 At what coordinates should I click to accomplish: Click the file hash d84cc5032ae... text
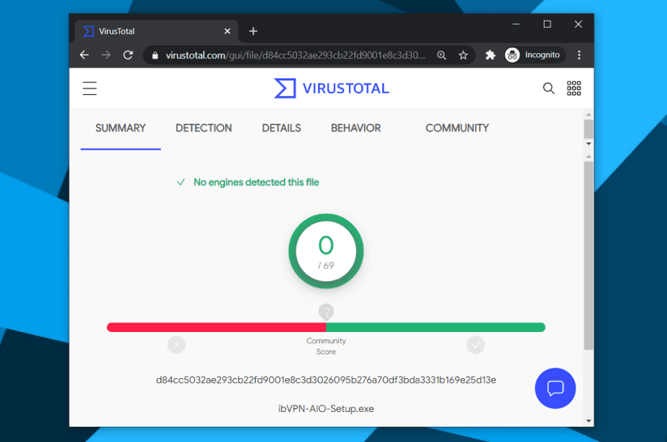coord(326,380)
